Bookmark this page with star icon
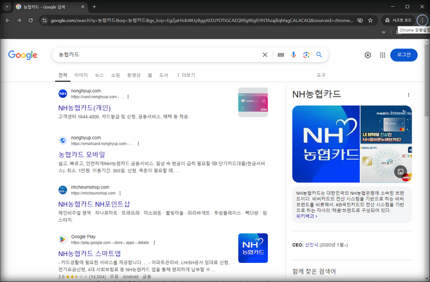The image size is (430, 282). 370,20
